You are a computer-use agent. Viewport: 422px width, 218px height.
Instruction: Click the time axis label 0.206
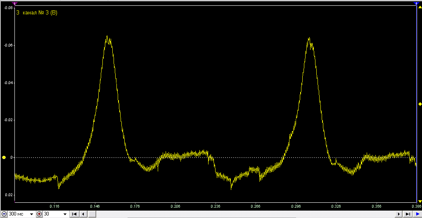[175, 206]
